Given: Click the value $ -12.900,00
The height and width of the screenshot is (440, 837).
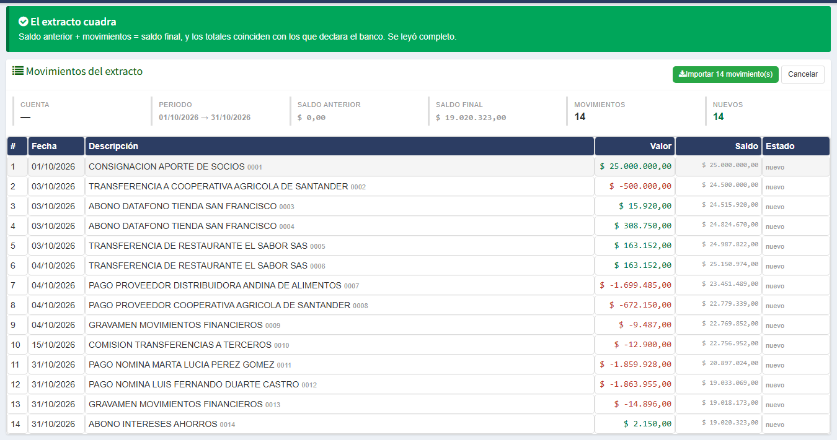Looking at the screenshot, I should 642,345.
